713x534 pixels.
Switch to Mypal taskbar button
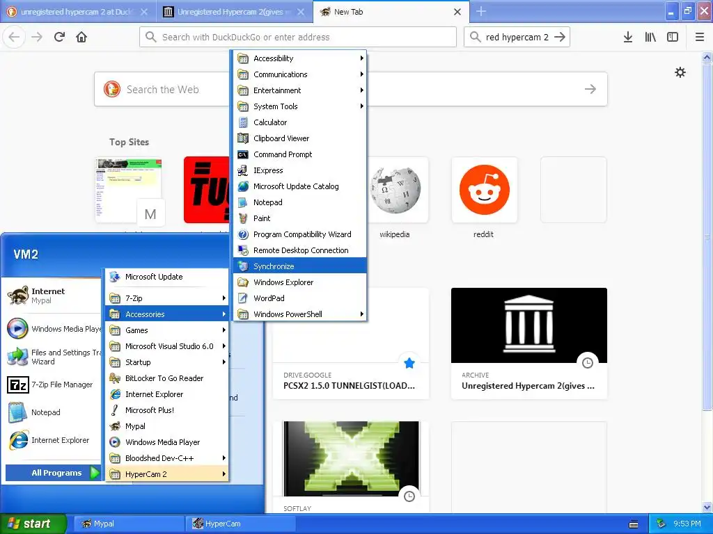[128, 524]
